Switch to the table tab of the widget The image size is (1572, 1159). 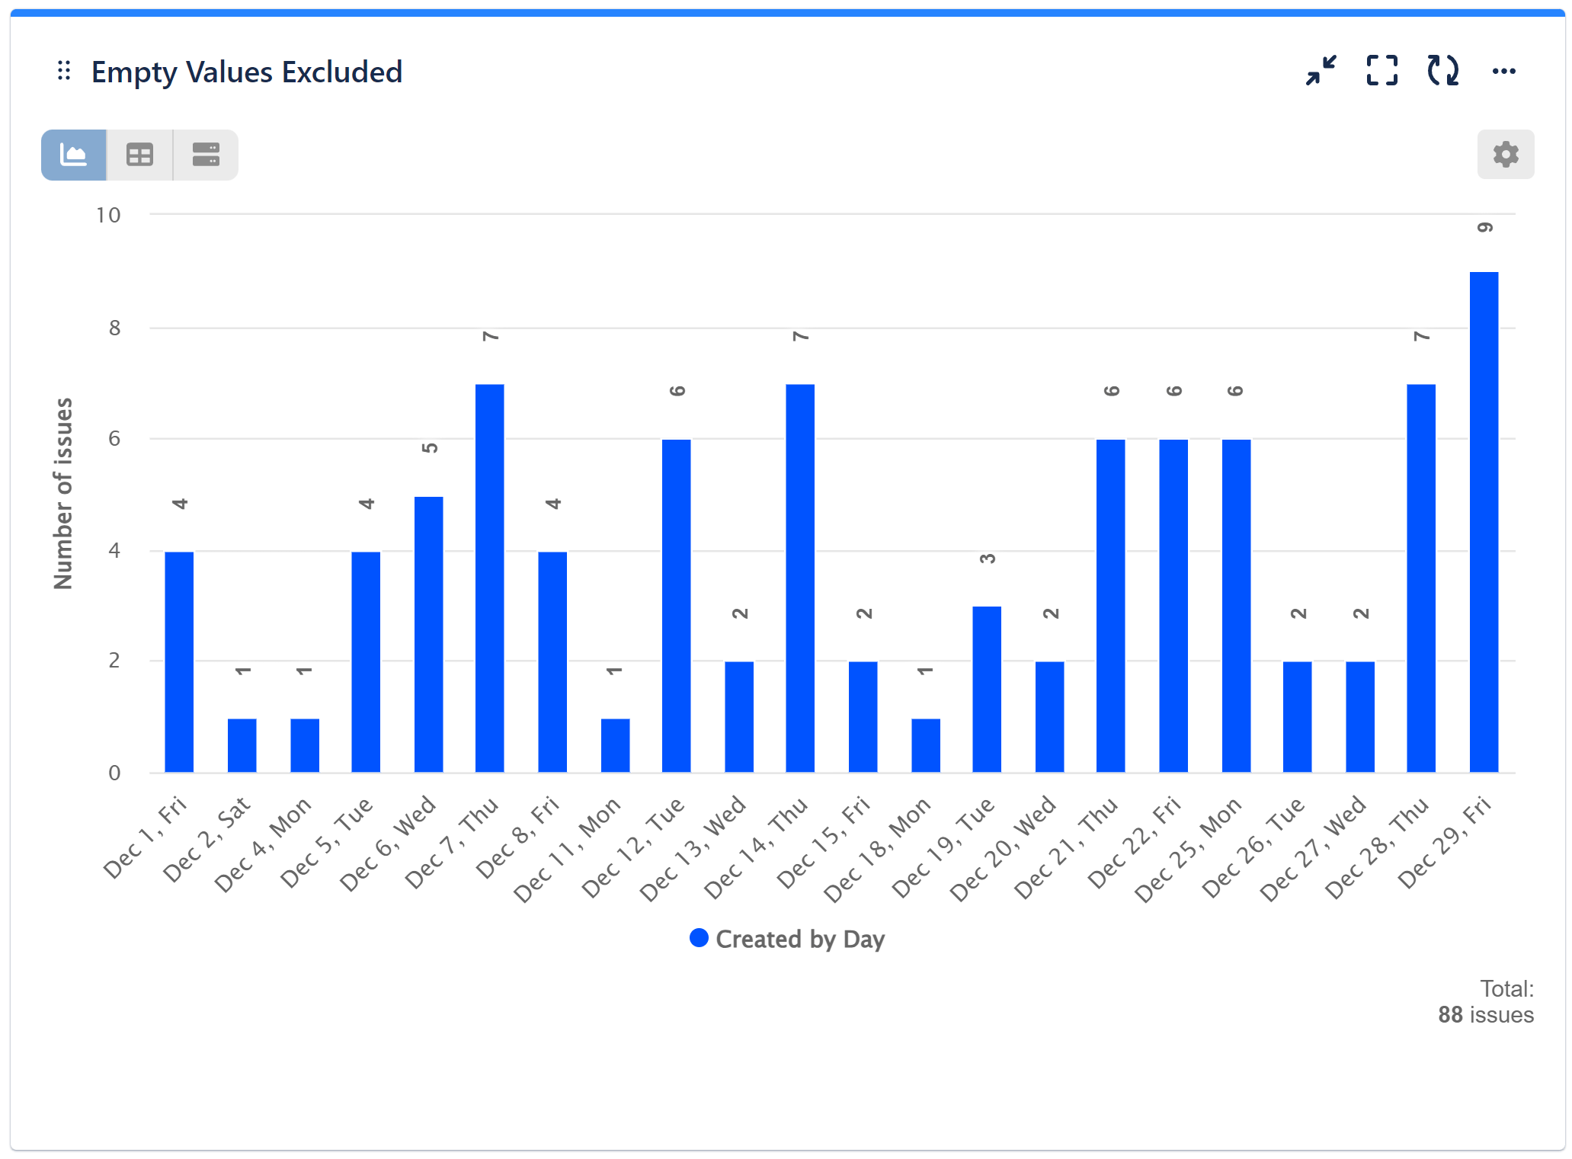pyautogui.click(x=139, y=155)
